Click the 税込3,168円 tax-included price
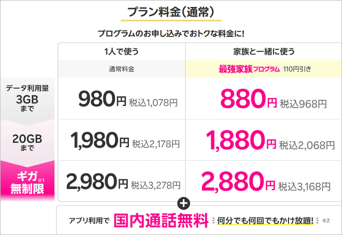The image size is (342, 235). click(x=303, y=186)
